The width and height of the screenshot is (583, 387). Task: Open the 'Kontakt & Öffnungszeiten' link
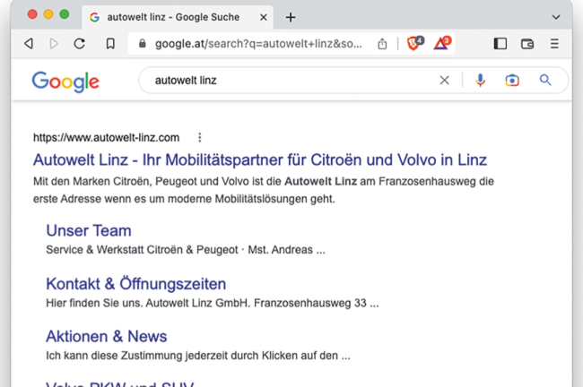(135, 284)
